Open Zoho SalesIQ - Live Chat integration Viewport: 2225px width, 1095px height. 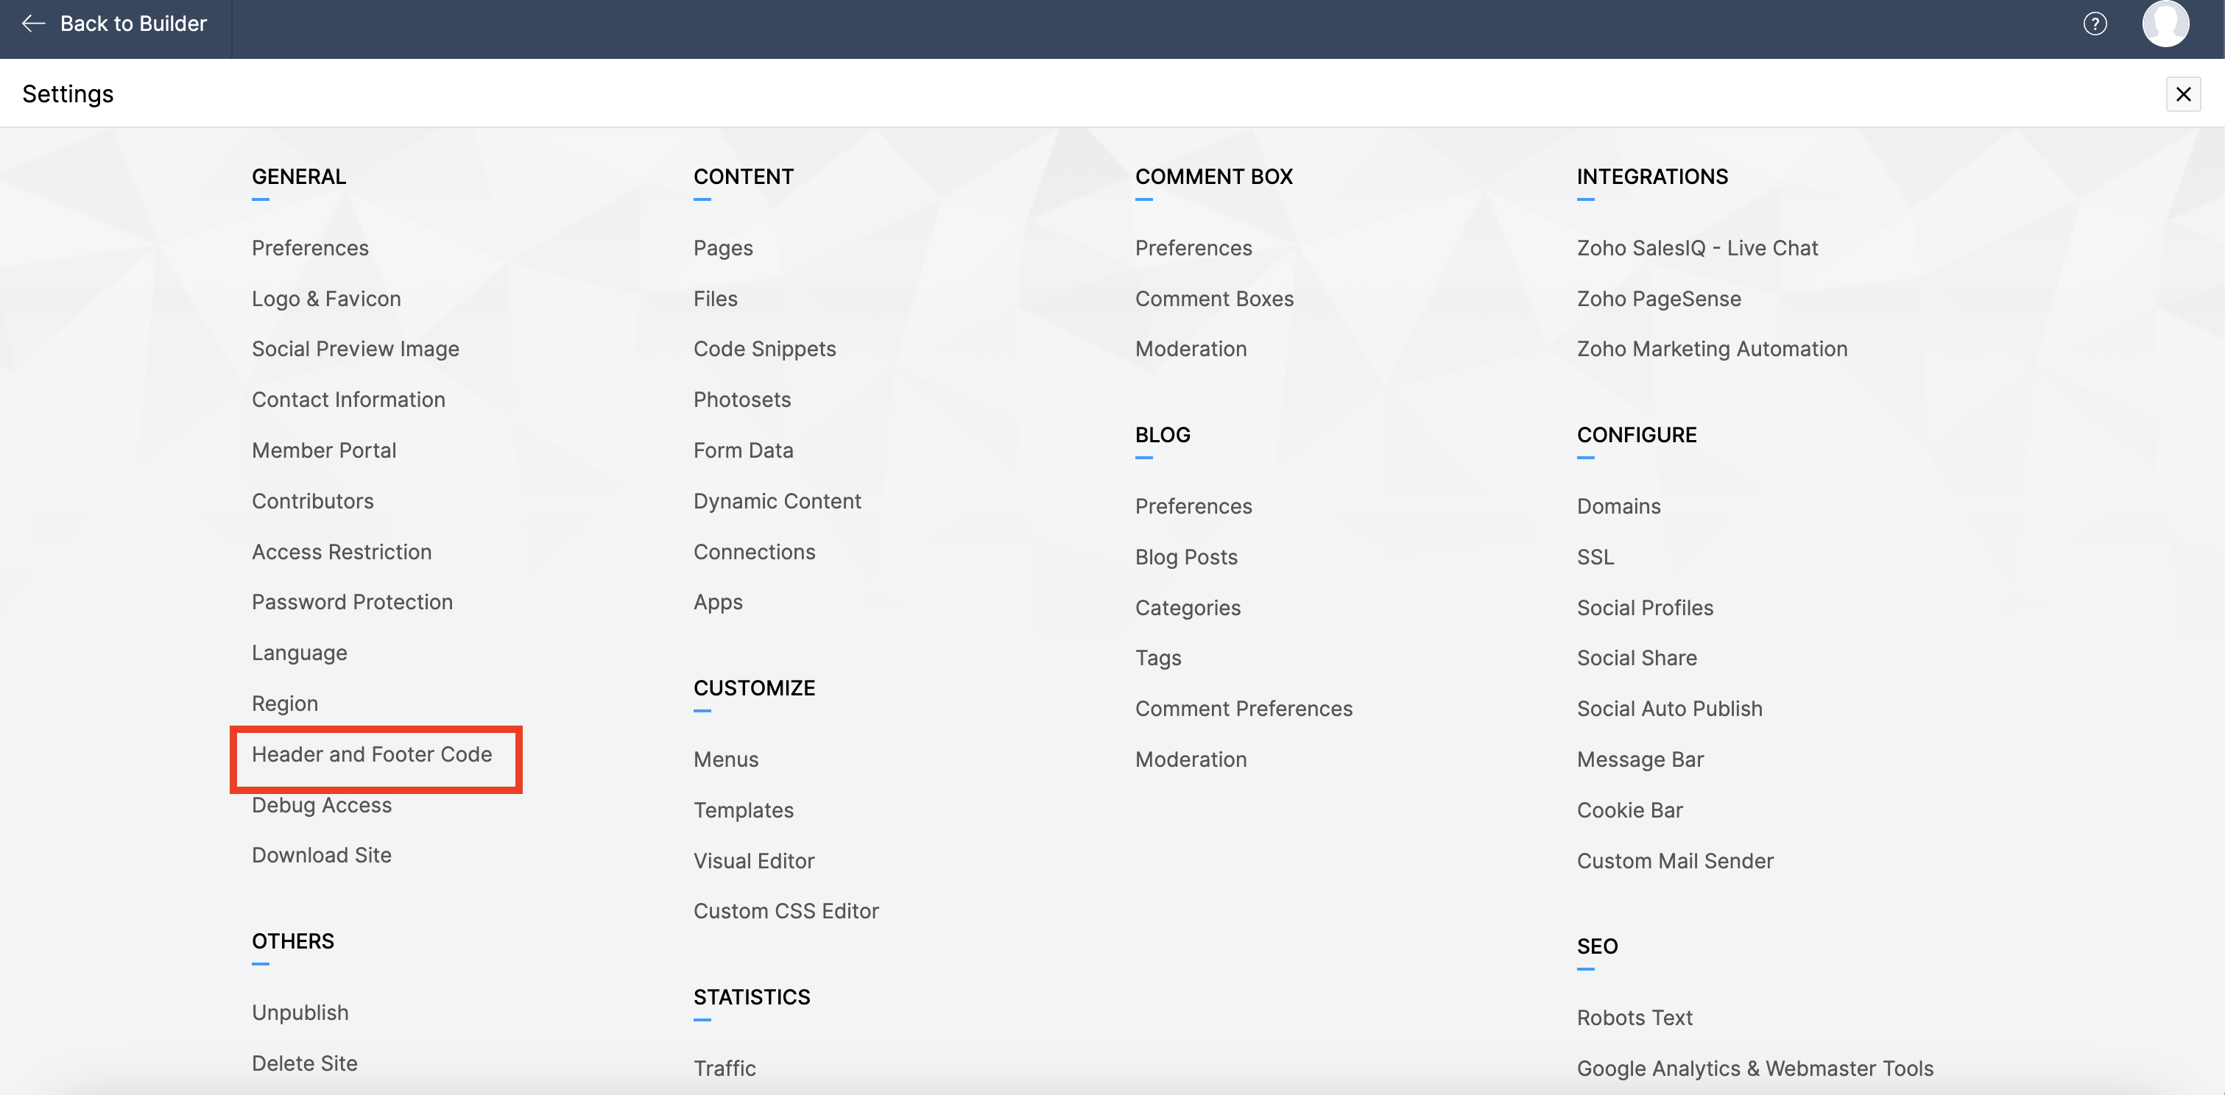pos(1696,248)
